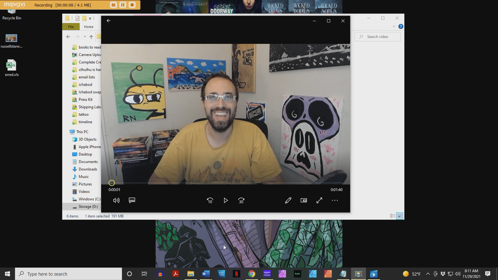Mute the video player volume
The width and height of the screenshot is (498, 280).
(x=116, y=201)
